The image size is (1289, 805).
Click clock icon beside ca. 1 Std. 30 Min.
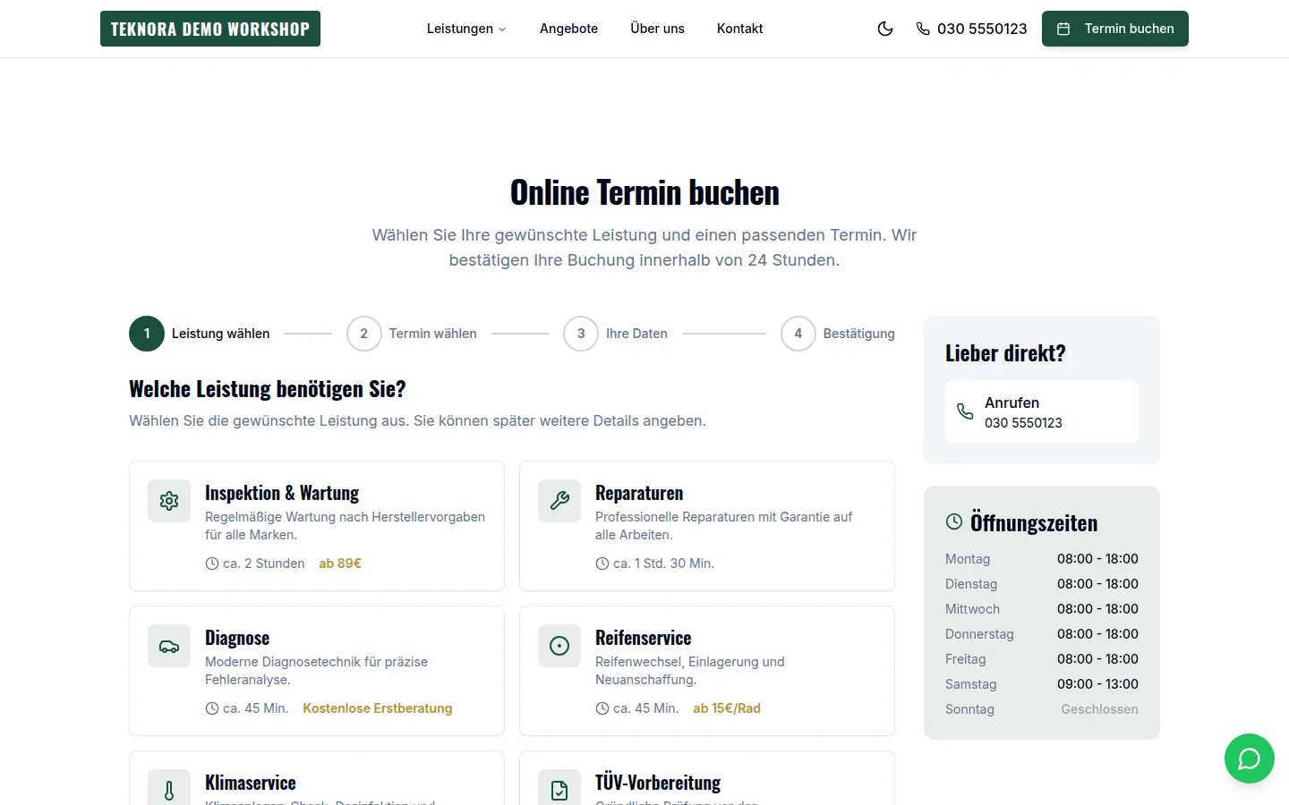coord(602,563)
